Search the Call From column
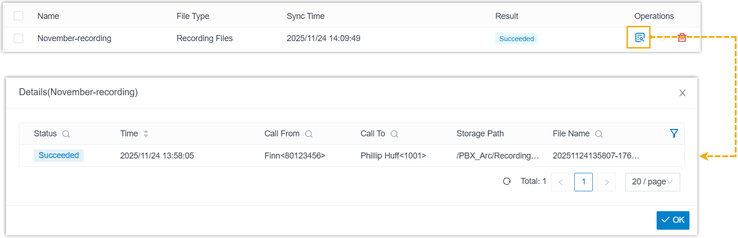Viewport: 738px width, 238px height. click(309, 134)
